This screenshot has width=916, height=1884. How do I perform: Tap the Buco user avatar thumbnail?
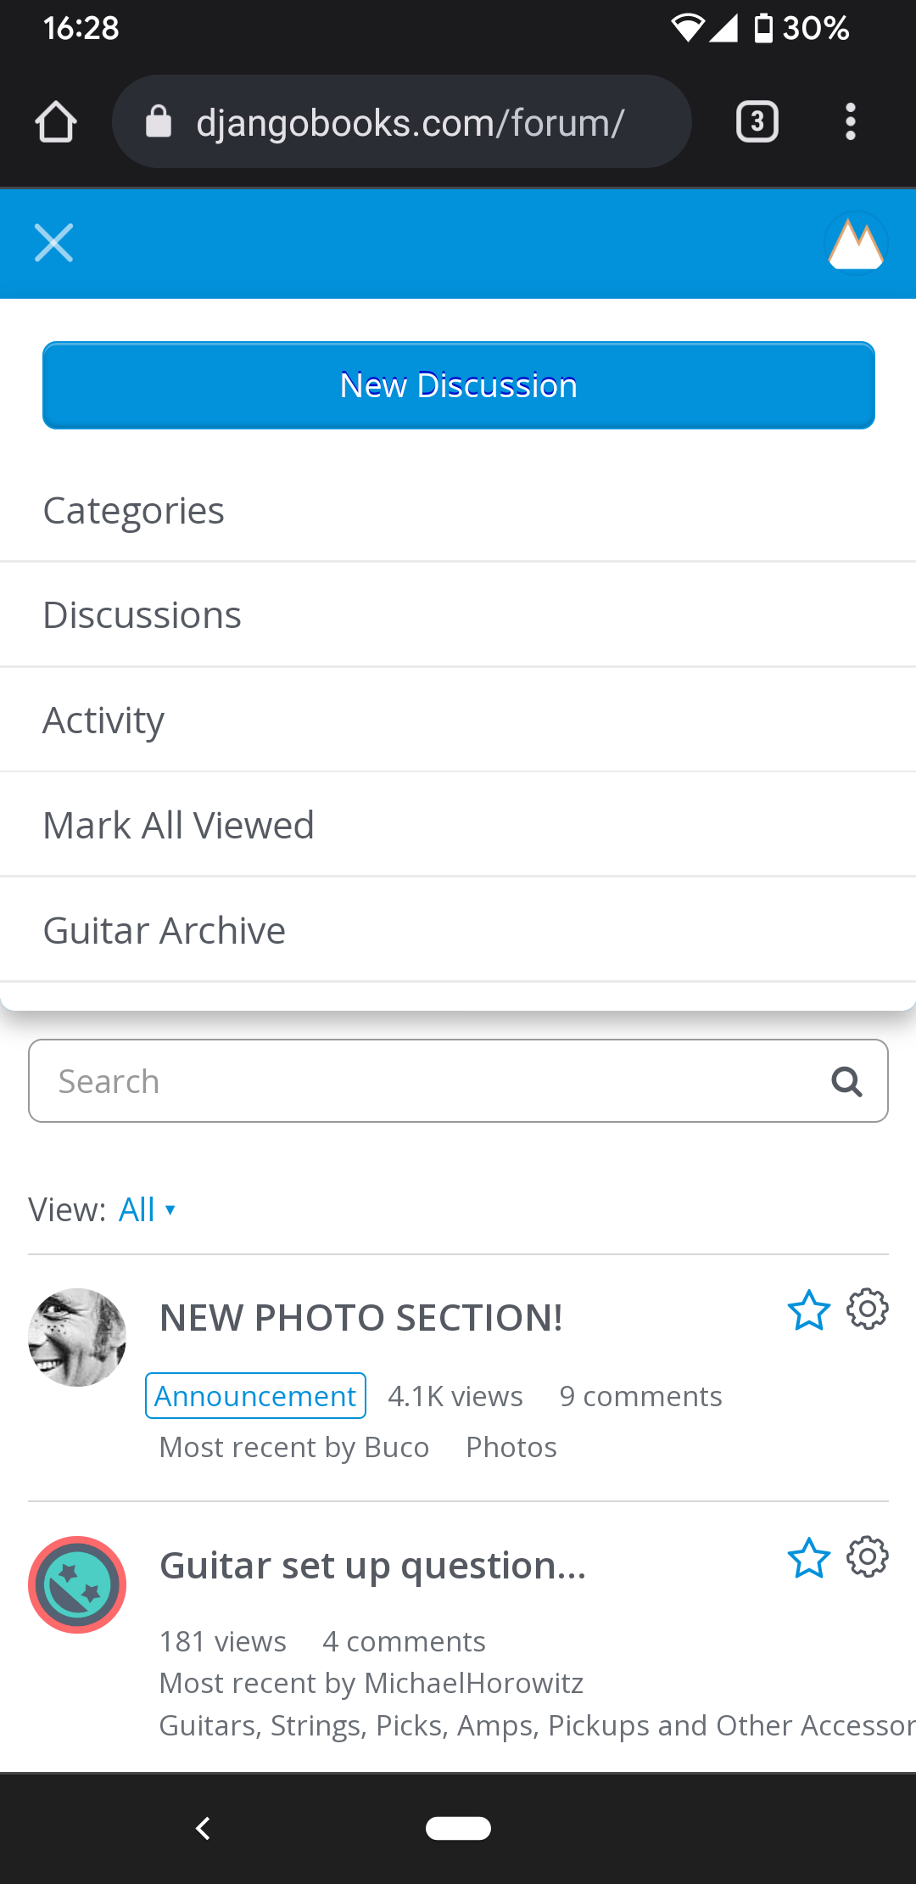77,1337
